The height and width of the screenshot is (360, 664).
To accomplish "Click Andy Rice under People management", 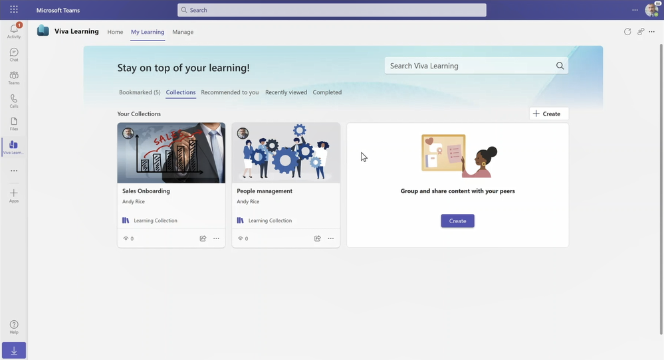I will click(x=248, y=201).
